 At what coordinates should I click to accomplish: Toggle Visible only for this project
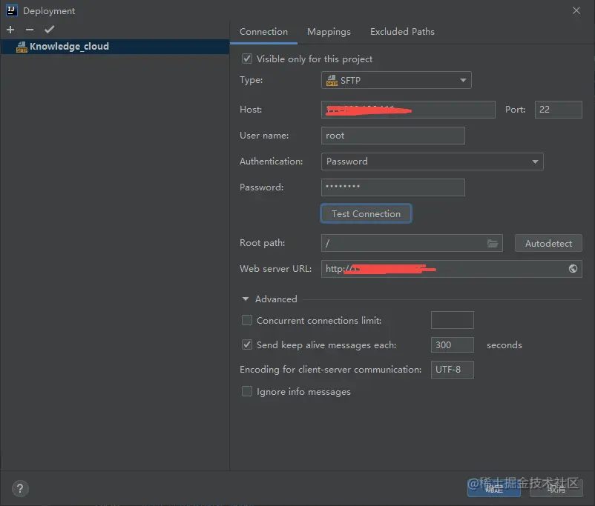[247, 59]
